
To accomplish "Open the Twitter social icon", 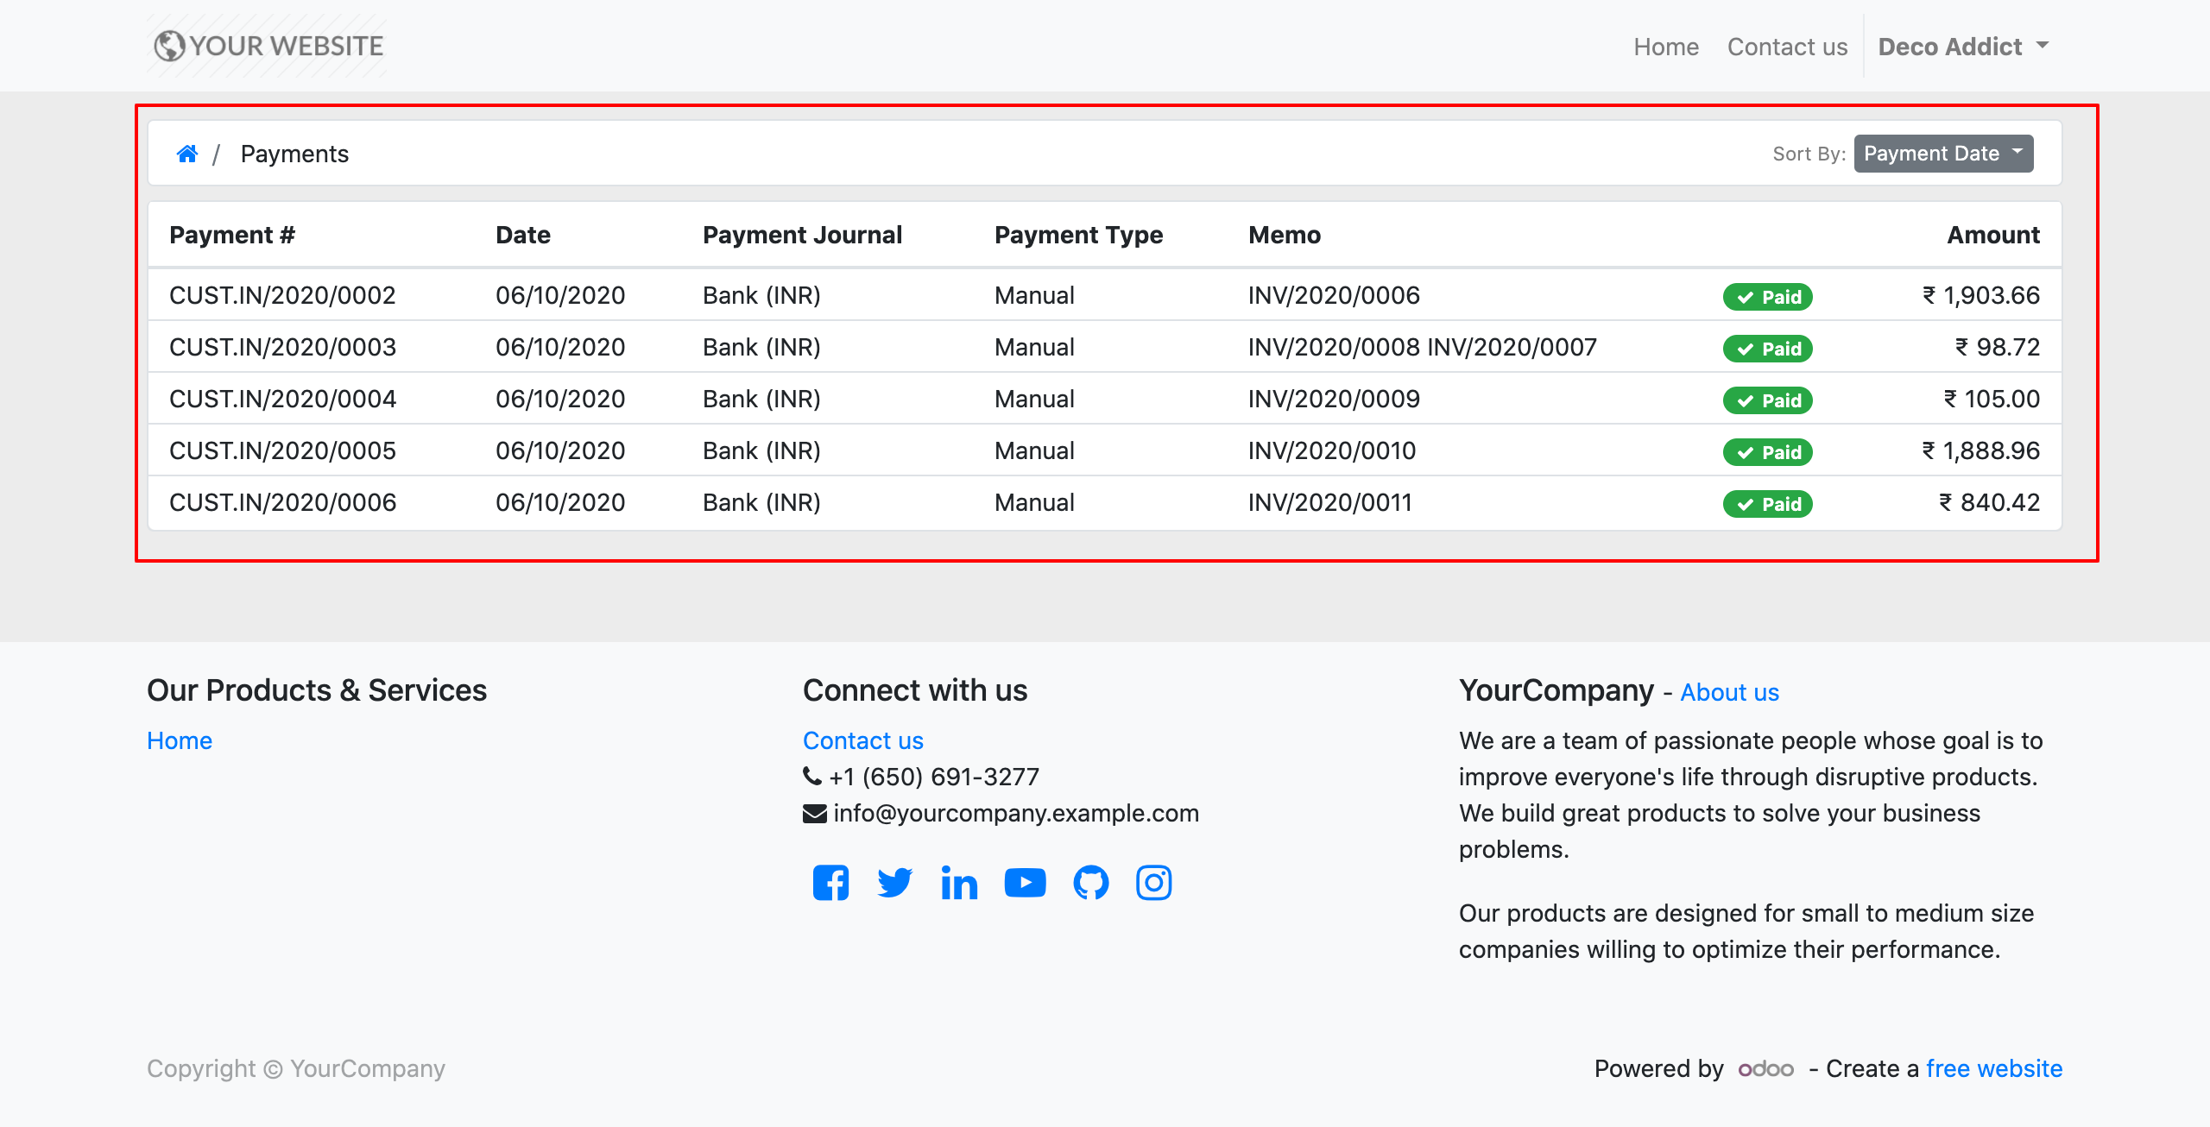I will (x=894, y=883).
